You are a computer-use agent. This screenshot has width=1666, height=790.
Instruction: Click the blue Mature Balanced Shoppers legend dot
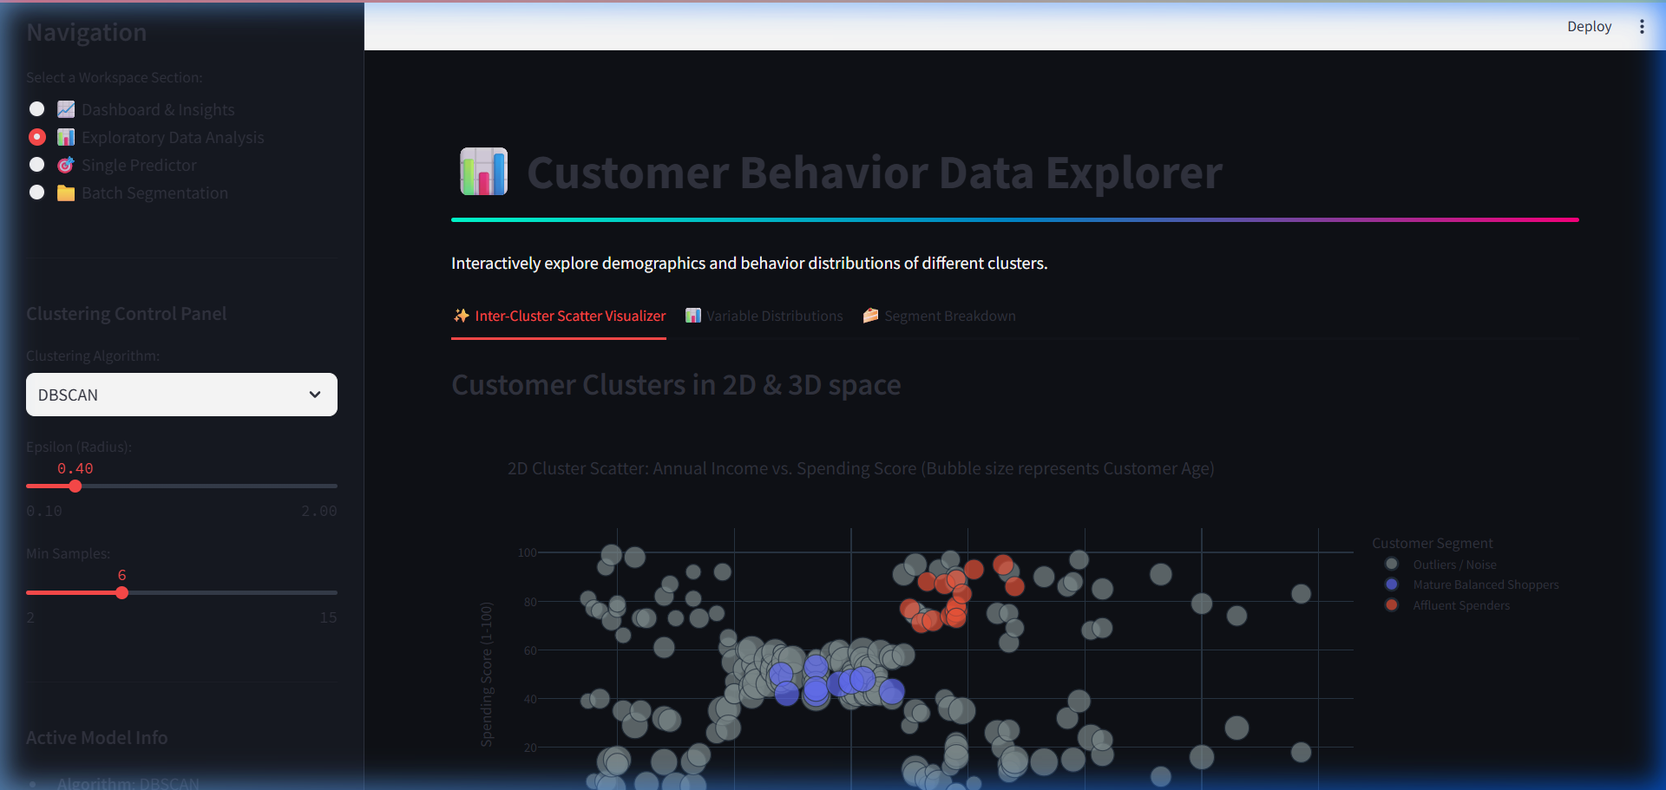(1392, 584)
